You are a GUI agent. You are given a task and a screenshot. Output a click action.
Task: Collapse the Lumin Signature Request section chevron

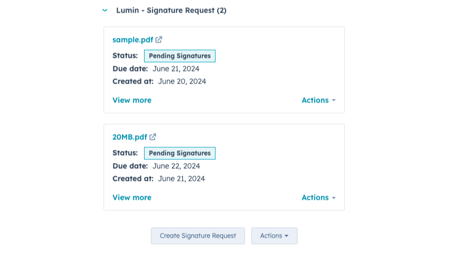[105, 10]
